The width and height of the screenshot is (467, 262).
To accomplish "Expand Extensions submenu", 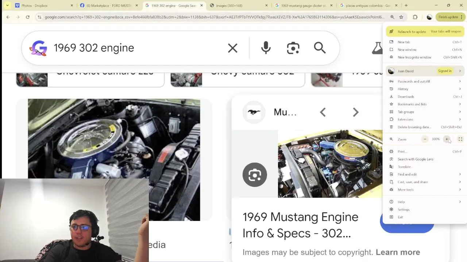I will point(425,119).
